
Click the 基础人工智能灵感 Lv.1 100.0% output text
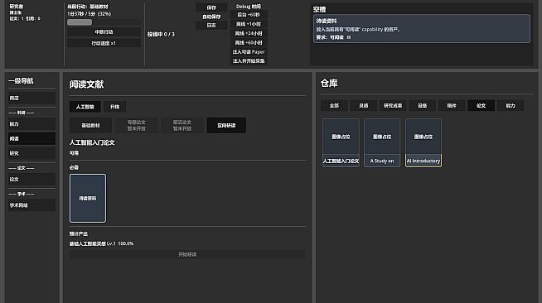[101, 243]
